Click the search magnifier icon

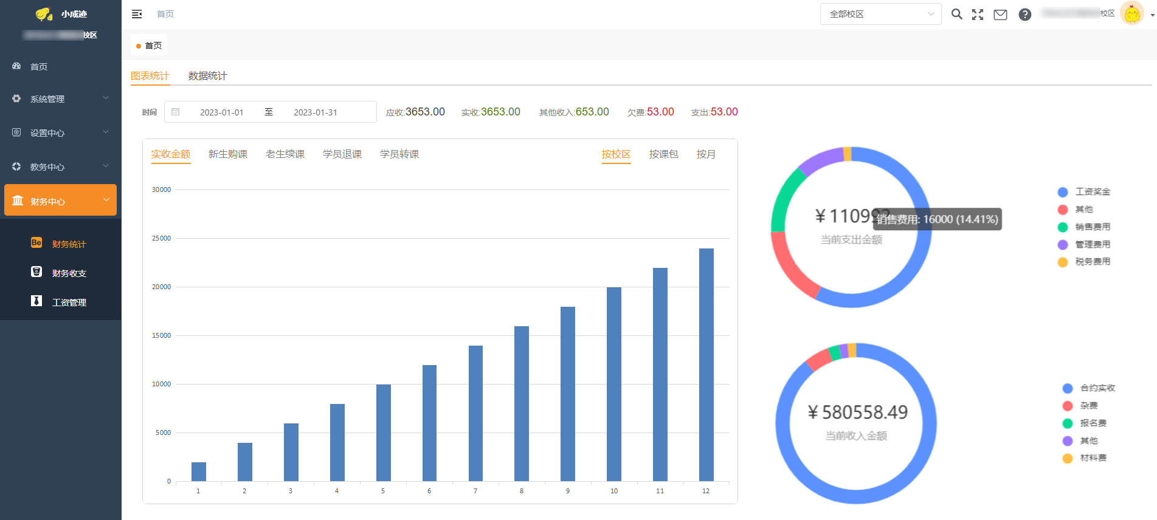[956, 14]
